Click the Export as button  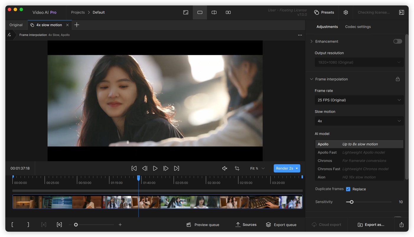(x=371, y=225)
